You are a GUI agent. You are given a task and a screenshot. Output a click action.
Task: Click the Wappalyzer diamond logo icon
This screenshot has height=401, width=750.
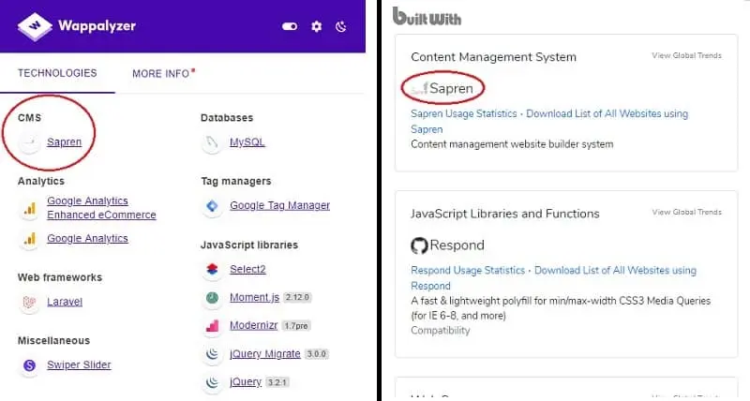(x=35, y=26)
